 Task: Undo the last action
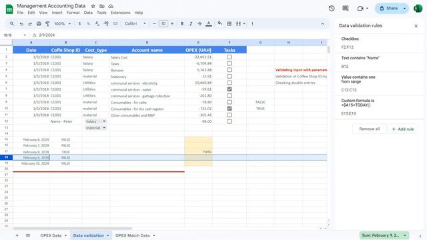[21, 24]
